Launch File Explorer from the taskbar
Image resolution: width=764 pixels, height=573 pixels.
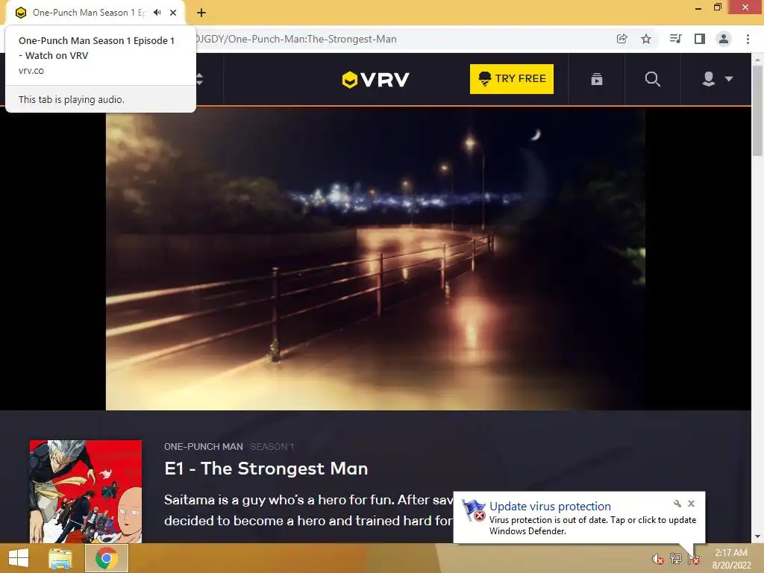click(x=60, y=558)
